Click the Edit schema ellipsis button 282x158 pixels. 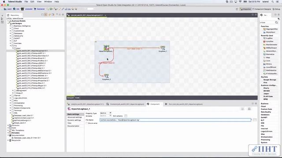coord(126,116)
